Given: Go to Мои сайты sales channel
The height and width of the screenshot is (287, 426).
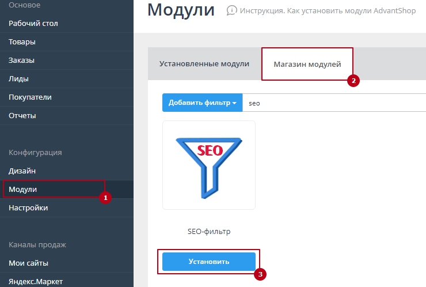Looking at the screenshot, I should pyautogui.click(x=28, y=263).
